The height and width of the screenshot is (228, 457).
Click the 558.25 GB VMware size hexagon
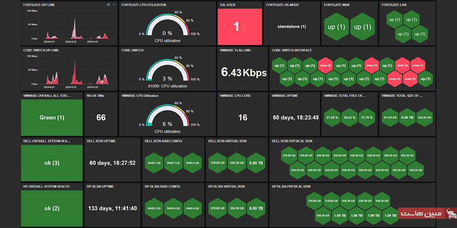425,118
